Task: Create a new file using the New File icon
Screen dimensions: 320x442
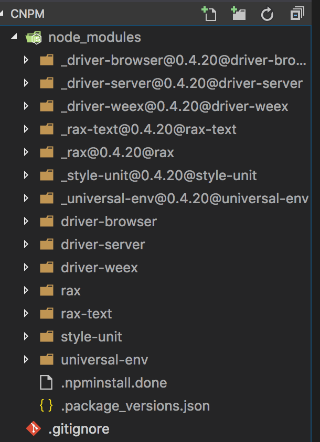Action: click(x=209, y=14)
